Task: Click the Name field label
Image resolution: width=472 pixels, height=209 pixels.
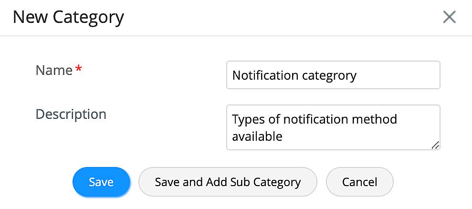Action: tap(54, 71)
